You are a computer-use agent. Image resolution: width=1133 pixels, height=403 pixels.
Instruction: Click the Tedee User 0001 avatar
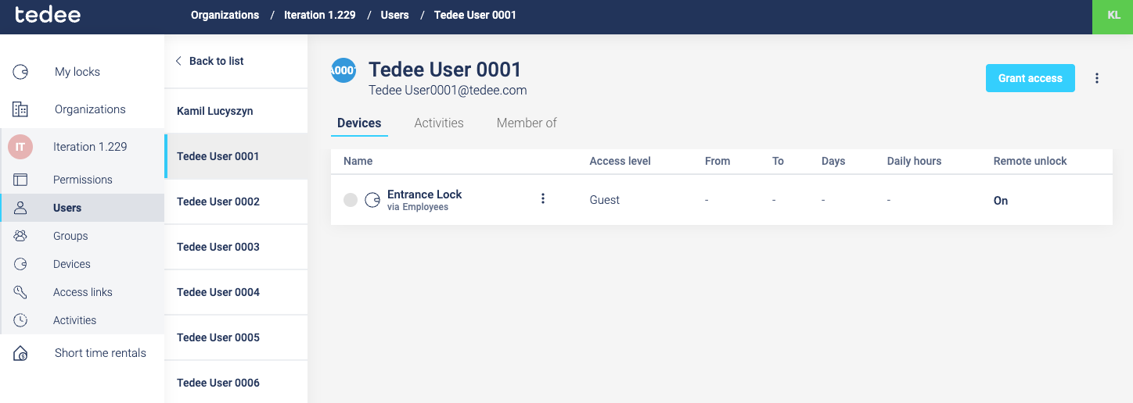click(x=343, y=70)
